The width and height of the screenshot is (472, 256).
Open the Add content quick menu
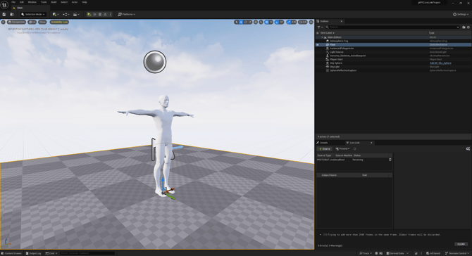point(56,15)
